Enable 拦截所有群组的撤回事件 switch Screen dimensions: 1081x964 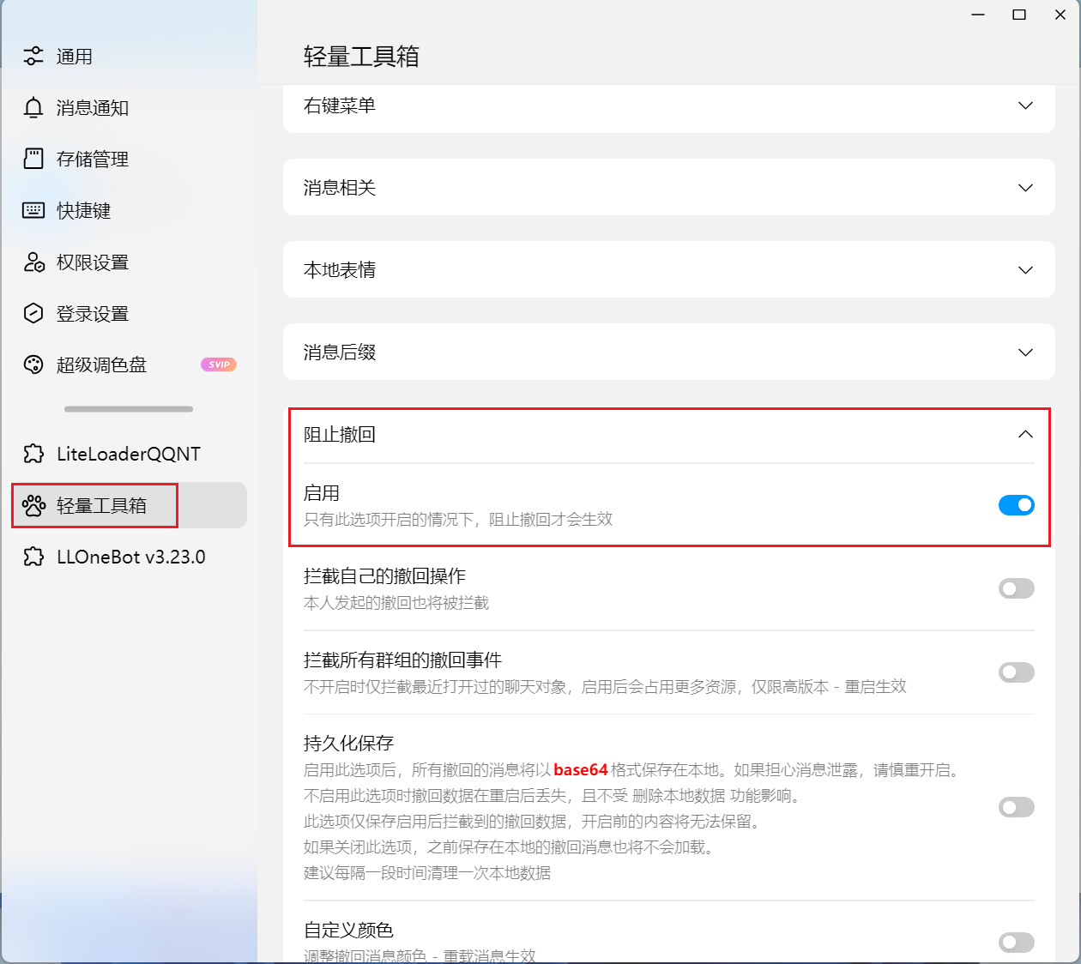(1017, 672)
